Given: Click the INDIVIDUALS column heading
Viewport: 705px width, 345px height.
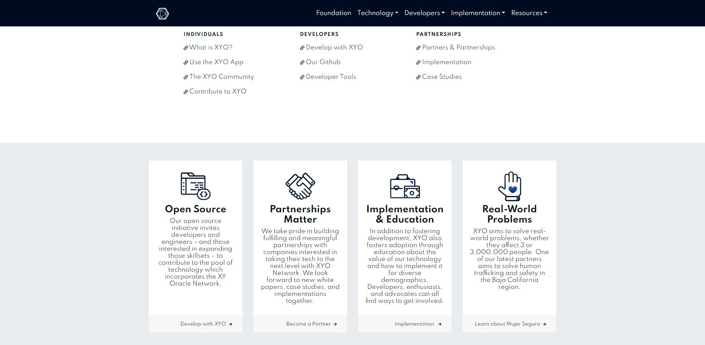Looking at the screenshot, I should pos(203,34).
